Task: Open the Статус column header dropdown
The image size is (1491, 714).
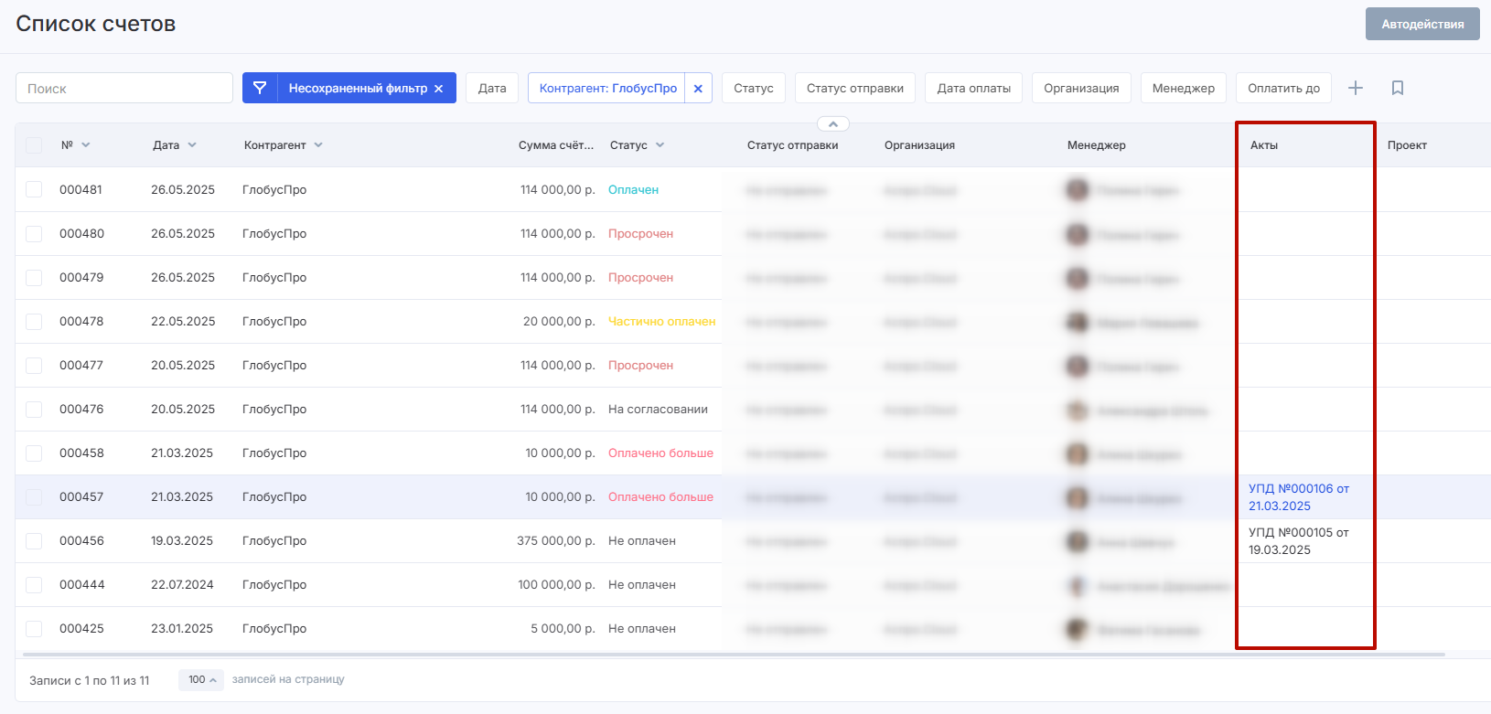Action: [660, 145]
